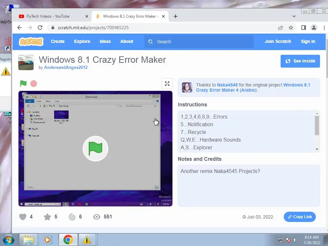Click the volume tray icon
The width and height of the screenshot is (328, 246).
[x=295, y=240]
